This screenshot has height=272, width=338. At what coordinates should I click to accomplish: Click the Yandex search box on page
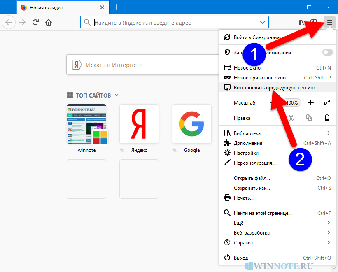click(x=143, y=65)
